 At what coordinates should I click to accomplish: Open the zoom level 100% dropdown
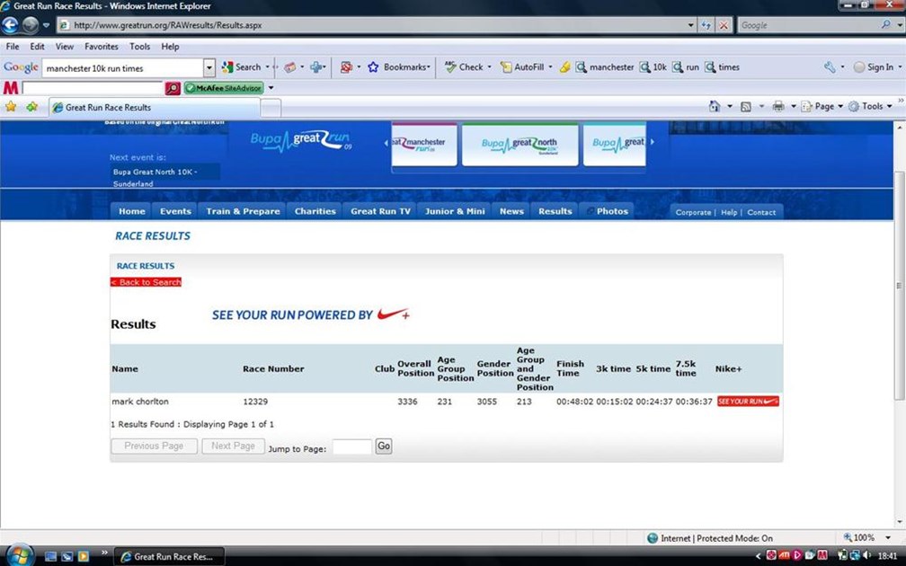(x=888, y=538)
